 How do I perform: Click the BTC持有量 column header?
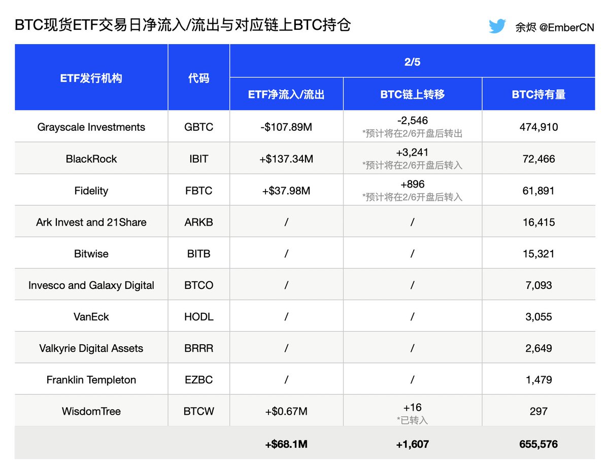click(539, 94)
